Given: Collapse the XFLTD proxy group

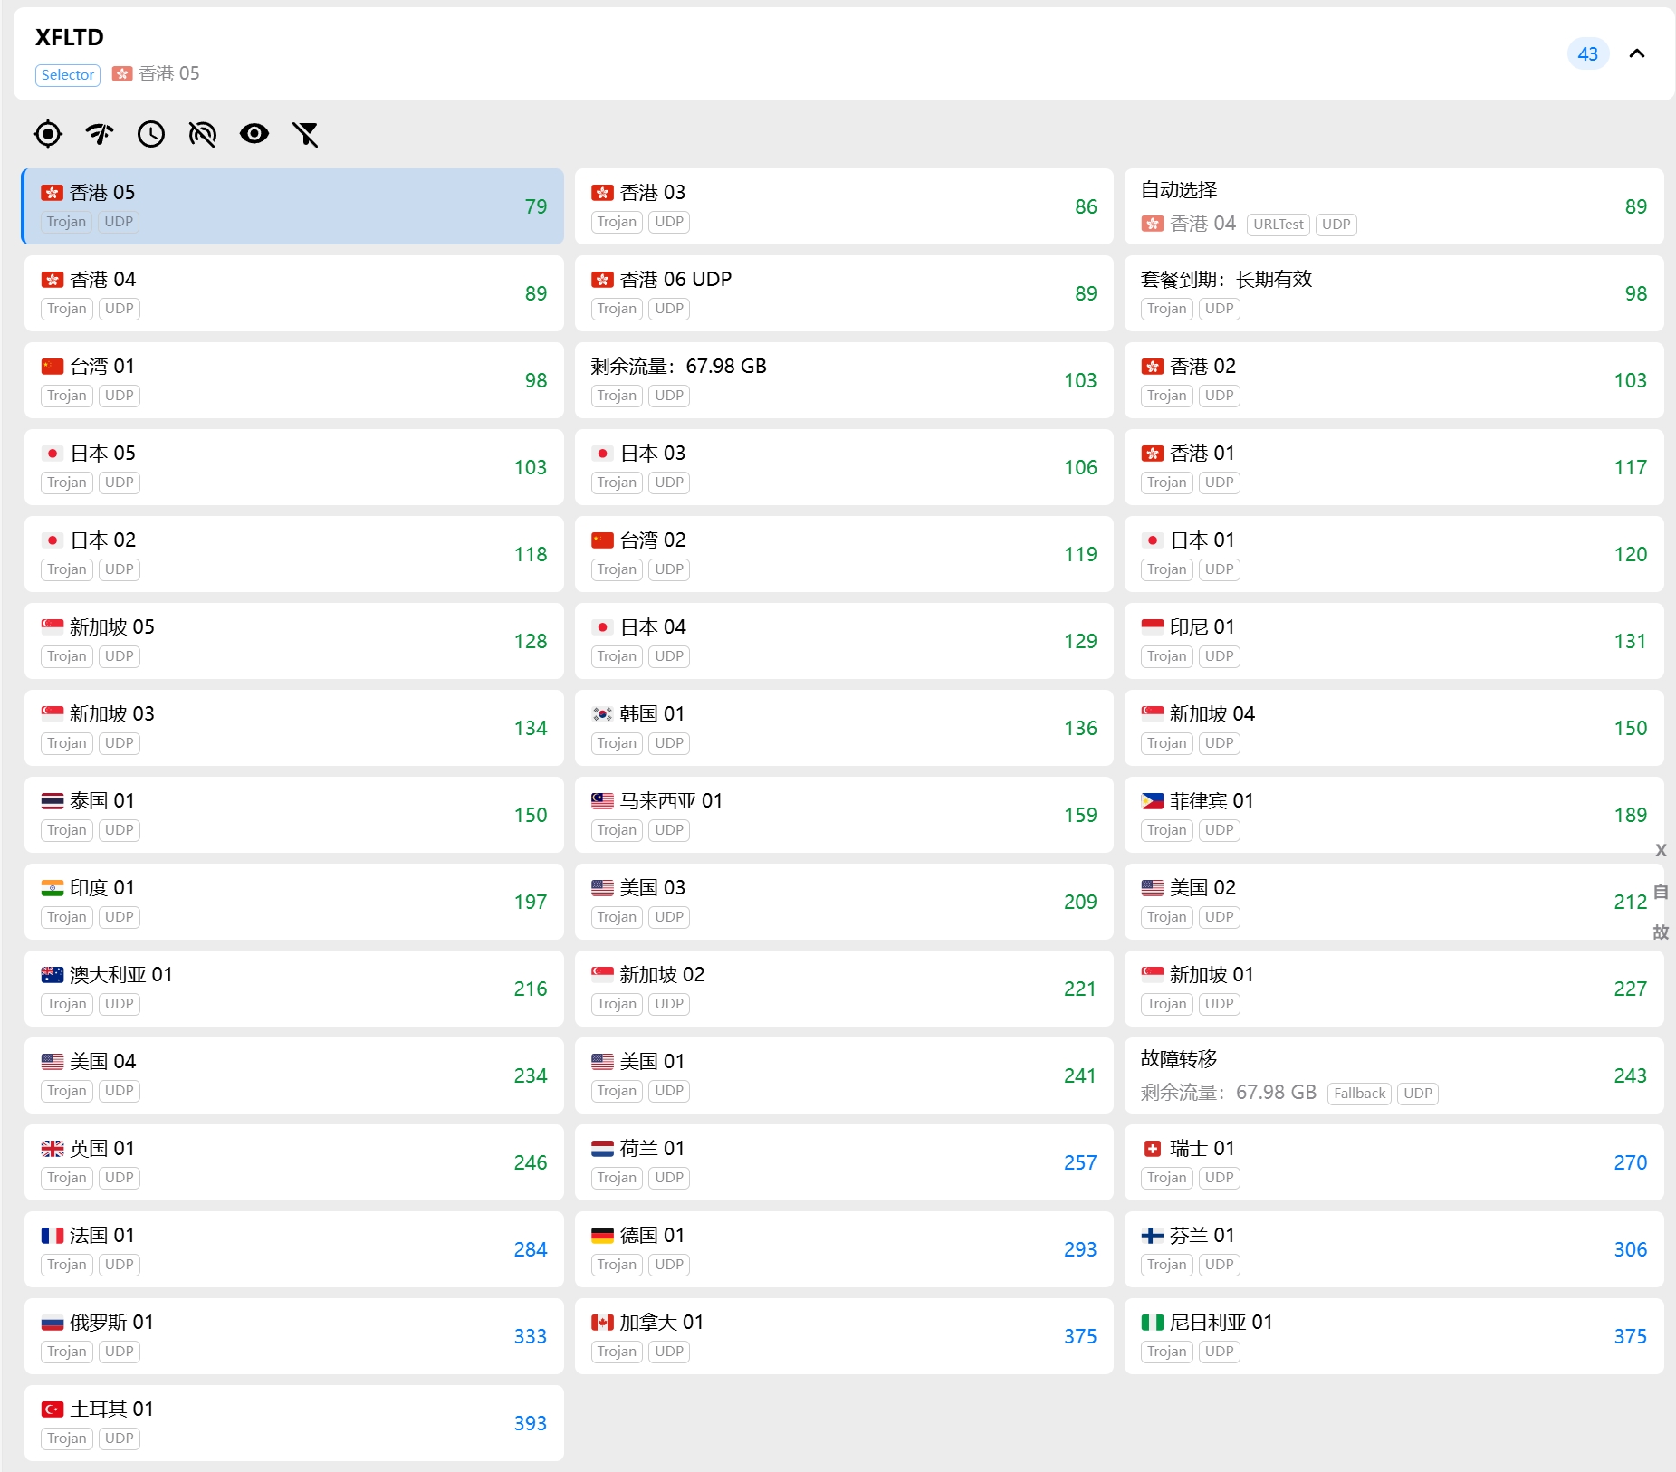Looking at the screenshot, I should pos(1636,53).
